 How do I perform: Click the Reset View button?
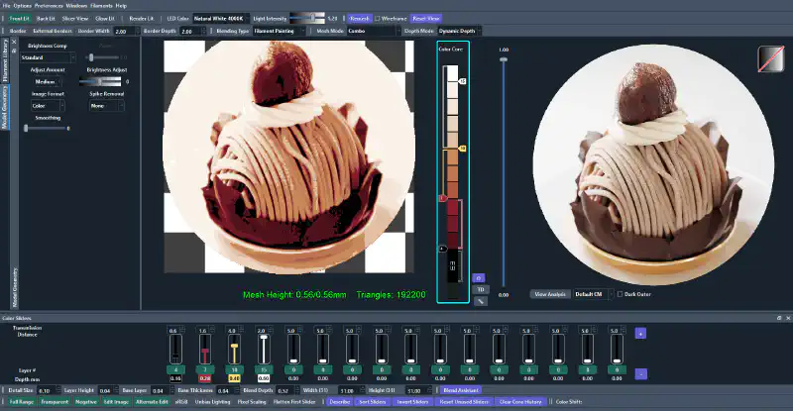click(424, 18)
